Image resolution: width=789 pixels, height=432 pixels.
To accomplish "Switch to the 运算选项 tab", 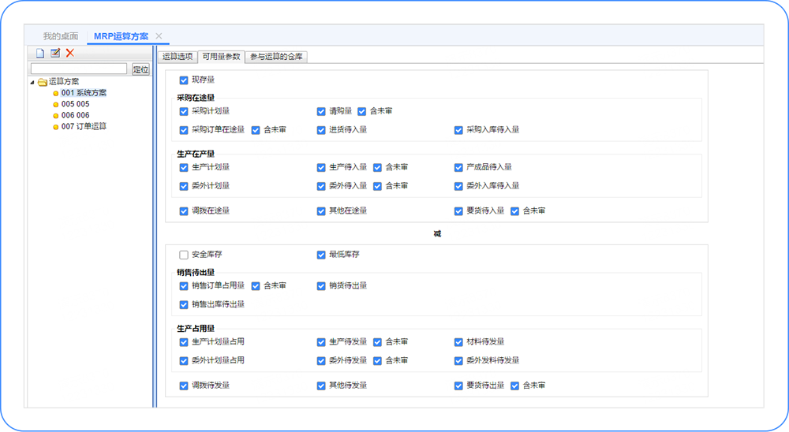I will (177, 57).
